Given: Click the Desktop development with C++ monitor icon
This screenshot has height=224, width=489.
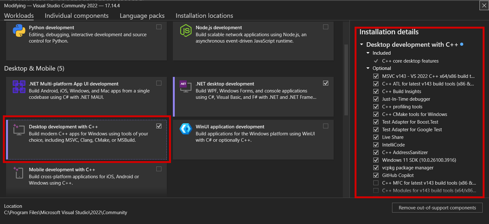Looking at the screenshot, I should [x=19, y=130].
